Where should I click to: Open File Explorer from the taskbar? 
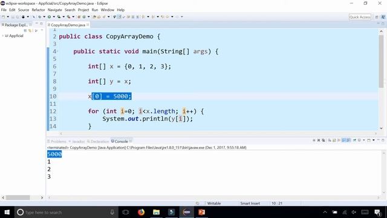pos(156,212)
